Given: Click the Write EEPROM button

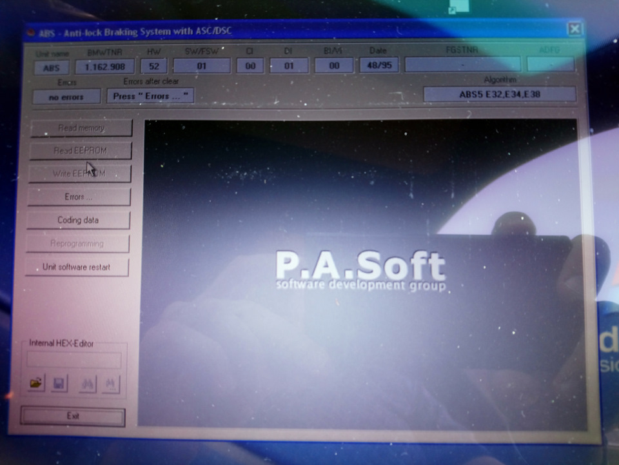Looking at the screenshot, I should [80, 173].
